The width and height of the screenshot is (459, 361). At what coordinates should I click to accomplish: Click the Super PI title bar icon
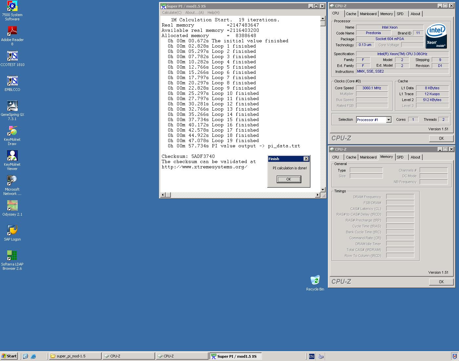[163, 6]
